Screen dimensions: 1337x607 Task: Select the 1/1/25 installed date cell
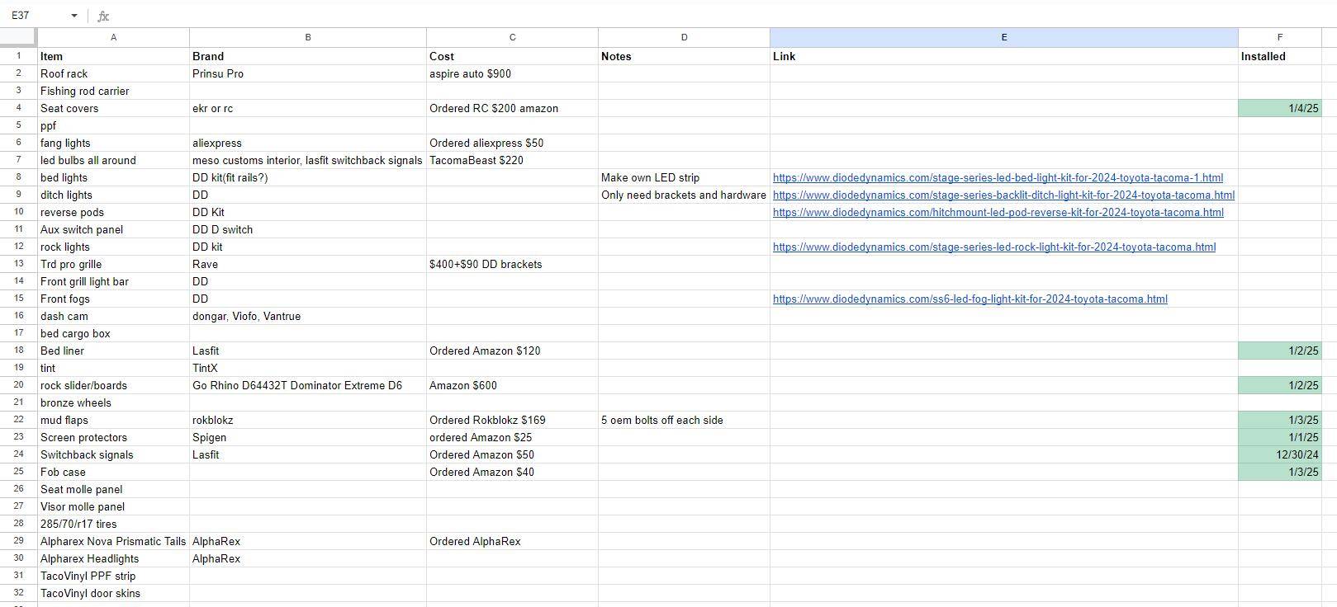[x=1280, y=437]
